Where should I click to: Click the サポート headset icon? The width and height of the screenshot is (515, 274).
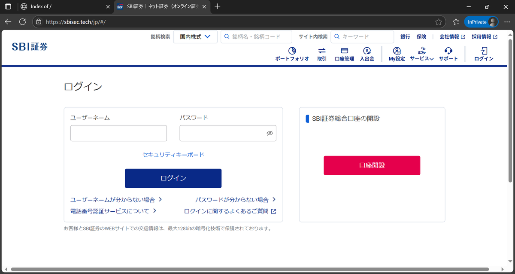pos(448,51)
